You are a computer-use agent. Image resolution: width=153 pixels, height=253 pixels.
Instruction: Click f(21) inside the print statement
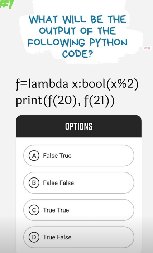(97, 101)
